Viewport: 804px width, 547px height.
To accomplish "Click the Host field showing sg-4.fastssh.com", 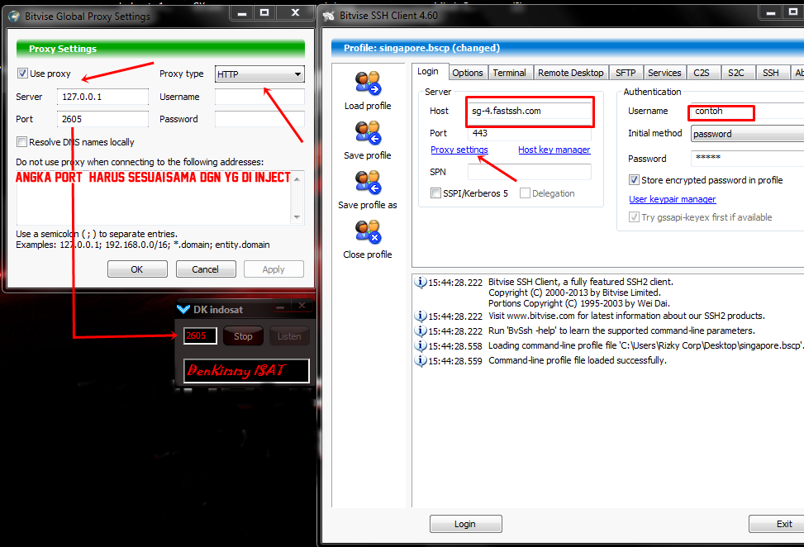I will 529,111.
